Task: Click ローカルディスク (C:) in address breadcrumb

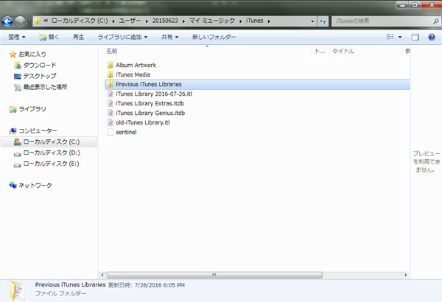Action: point(80,21)
